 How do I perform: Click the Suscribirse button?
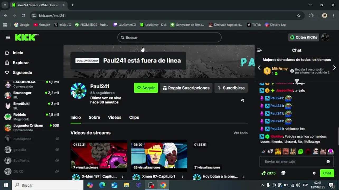(x=231, y=88)
